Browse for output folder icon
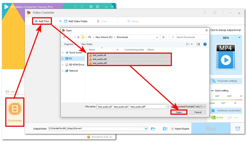Viewport: 247px width, 143px height. [153, 129]
